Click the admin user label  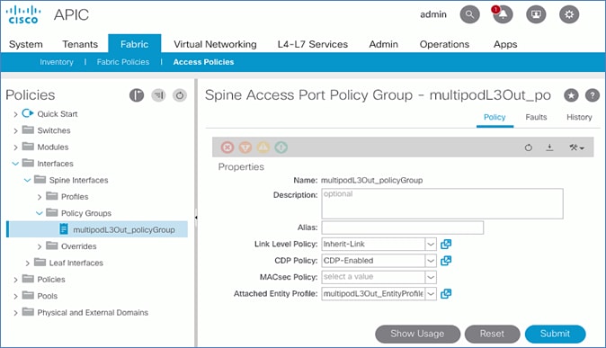coord(433,14)
